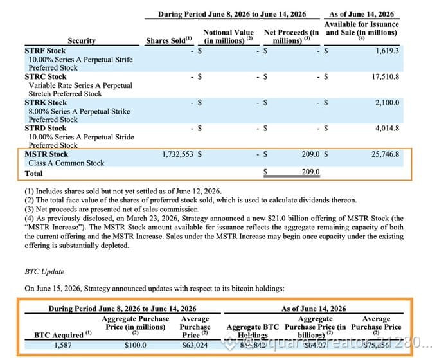The width and height of the screenshot is (437, 358).
Task: Click the shares sold value "1,732,553"
Action: [x=177, y=154]
